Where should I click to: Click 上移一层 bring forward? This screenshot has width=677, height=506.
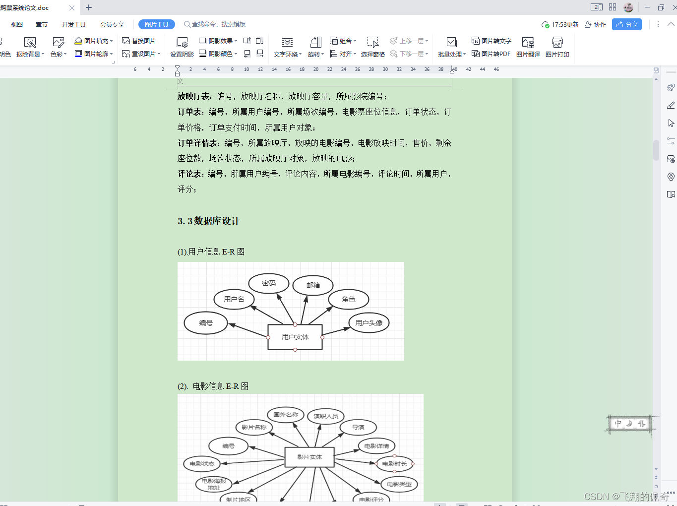pyautogui.click(x=409, y=41)
